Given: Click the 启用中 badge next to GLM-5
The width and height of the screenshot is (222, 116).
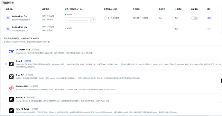Looking at the screenshot, I should [x=28, y=61].
